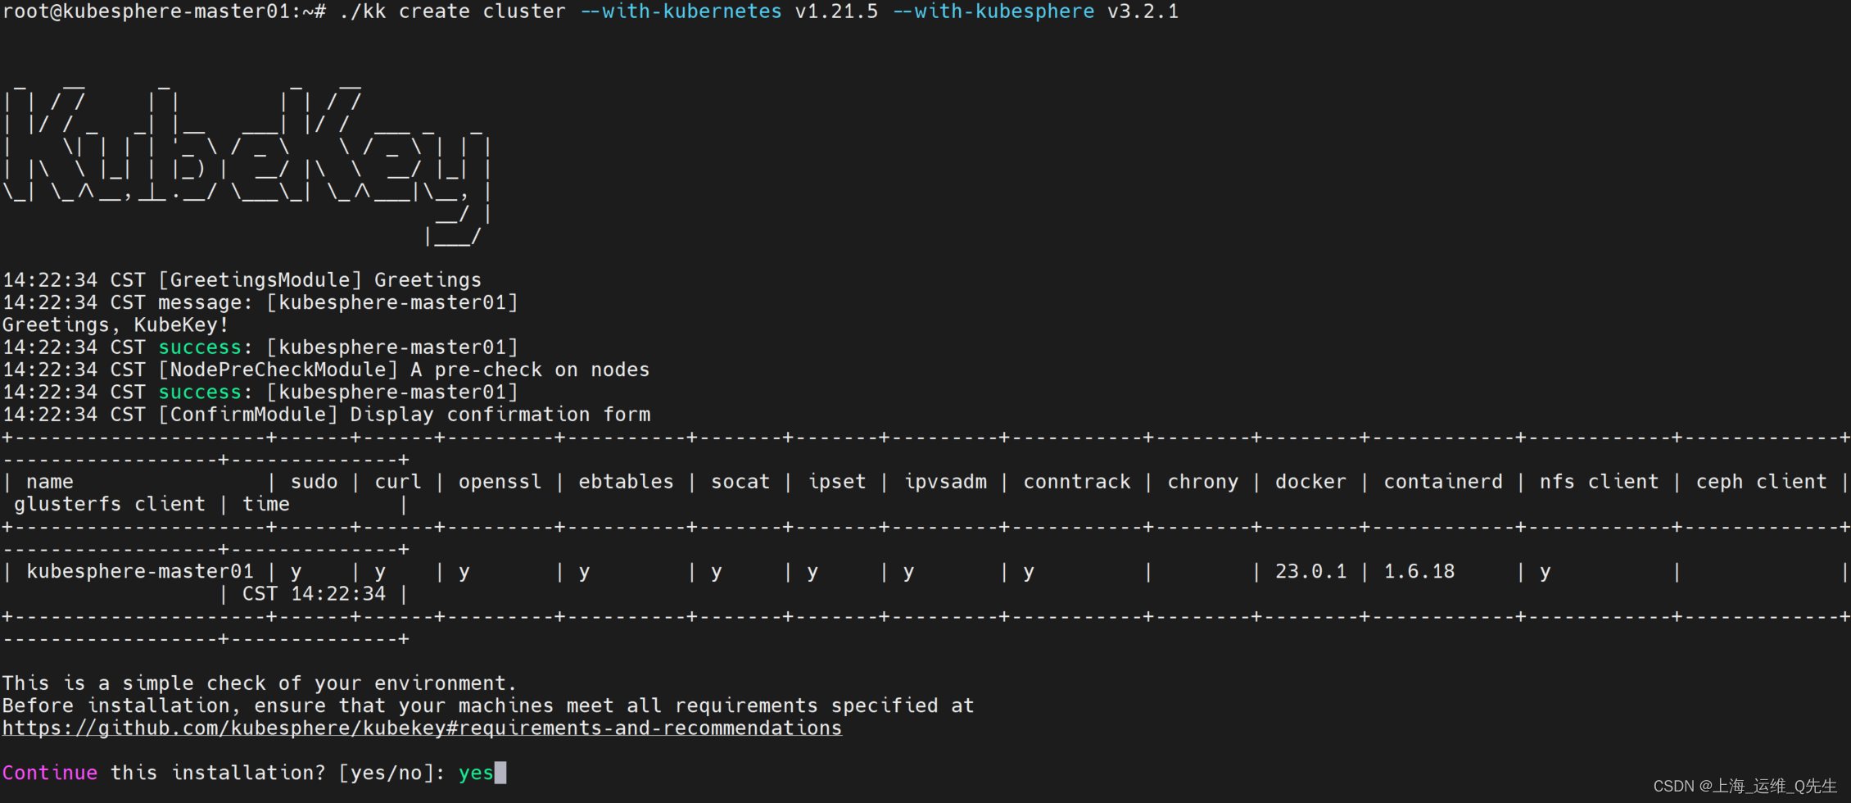Click the typed green 'yes' answer
The image size is (1851, 803).
click(476, 774)
